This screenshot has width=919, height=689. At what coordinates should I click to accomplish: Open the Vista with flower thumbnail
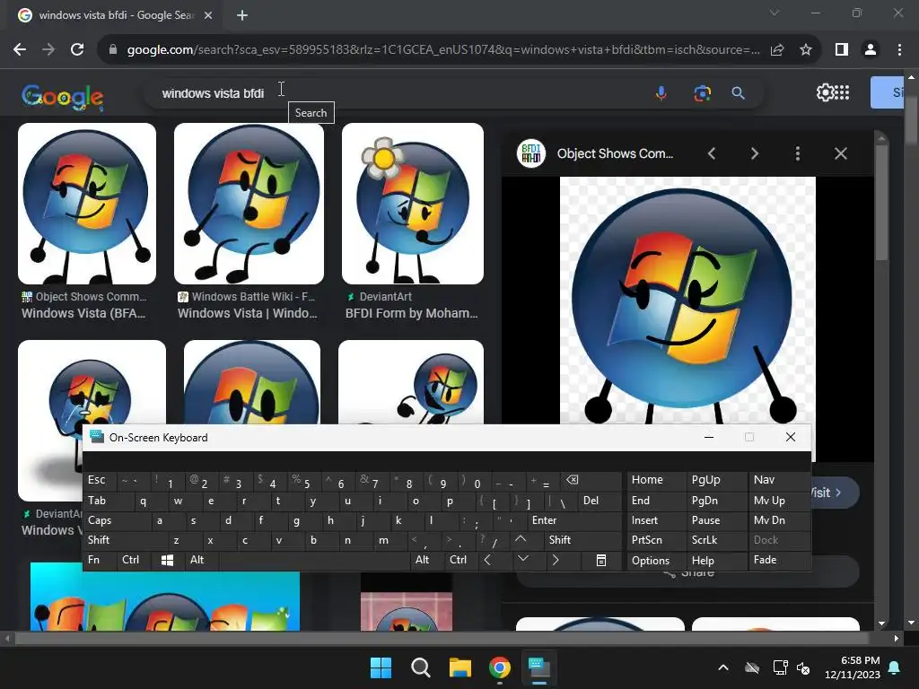coord(413,204)
